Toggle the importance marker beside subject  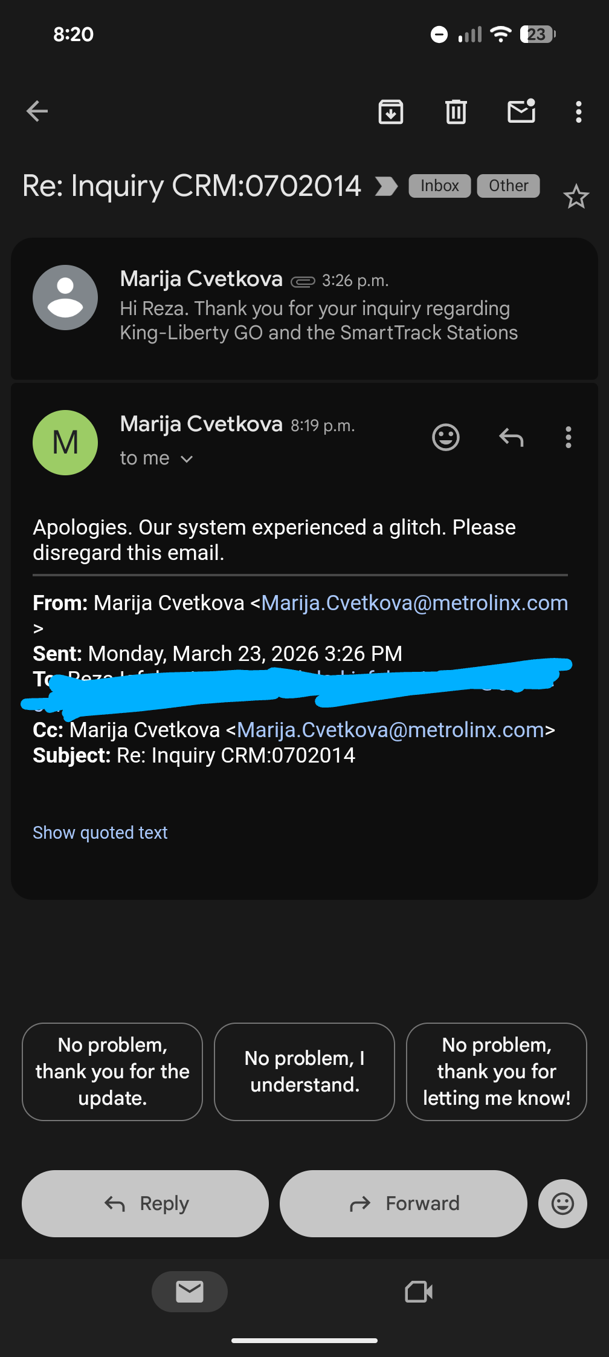386,186
